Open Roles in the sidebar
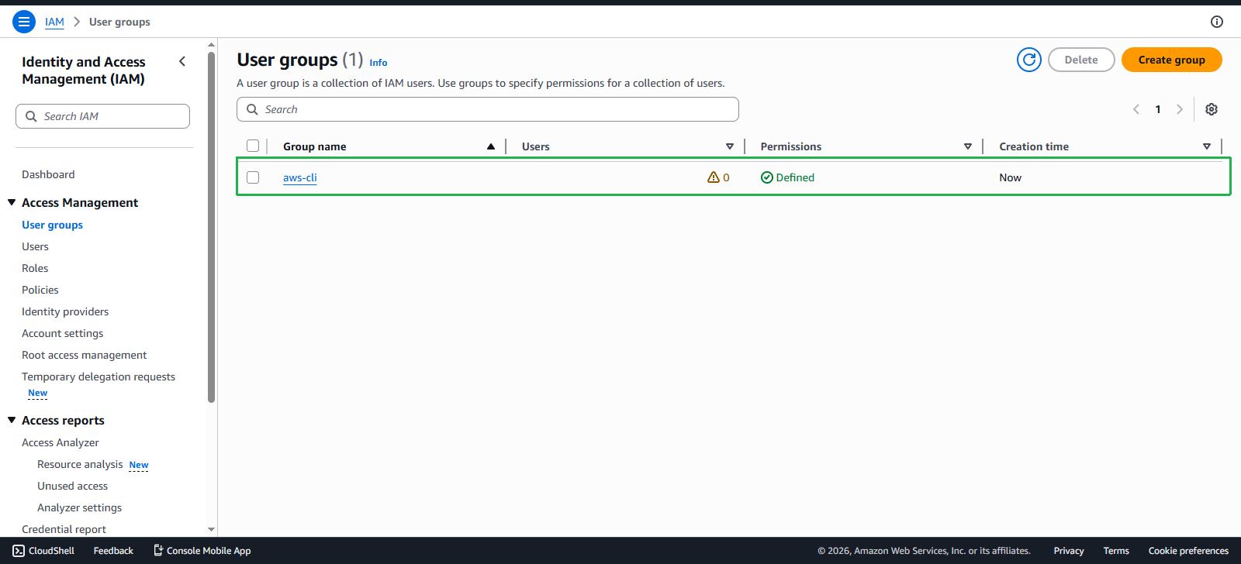Image resolution: width=1241 pixels, height=564 pixels. (35, 268)
